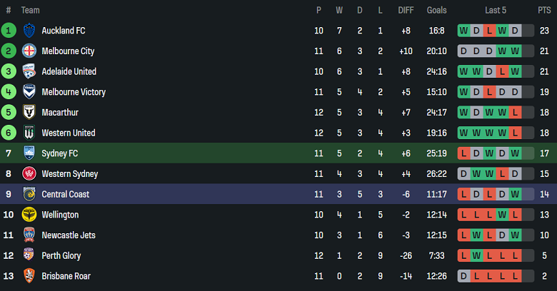The height and width of the screenshot is (291, 557).
Task: Click the Melbourne Victory team badge
Action: 29,92
